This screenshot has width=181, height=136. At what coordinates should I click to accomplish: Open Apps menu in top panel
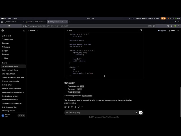[10, 18]
